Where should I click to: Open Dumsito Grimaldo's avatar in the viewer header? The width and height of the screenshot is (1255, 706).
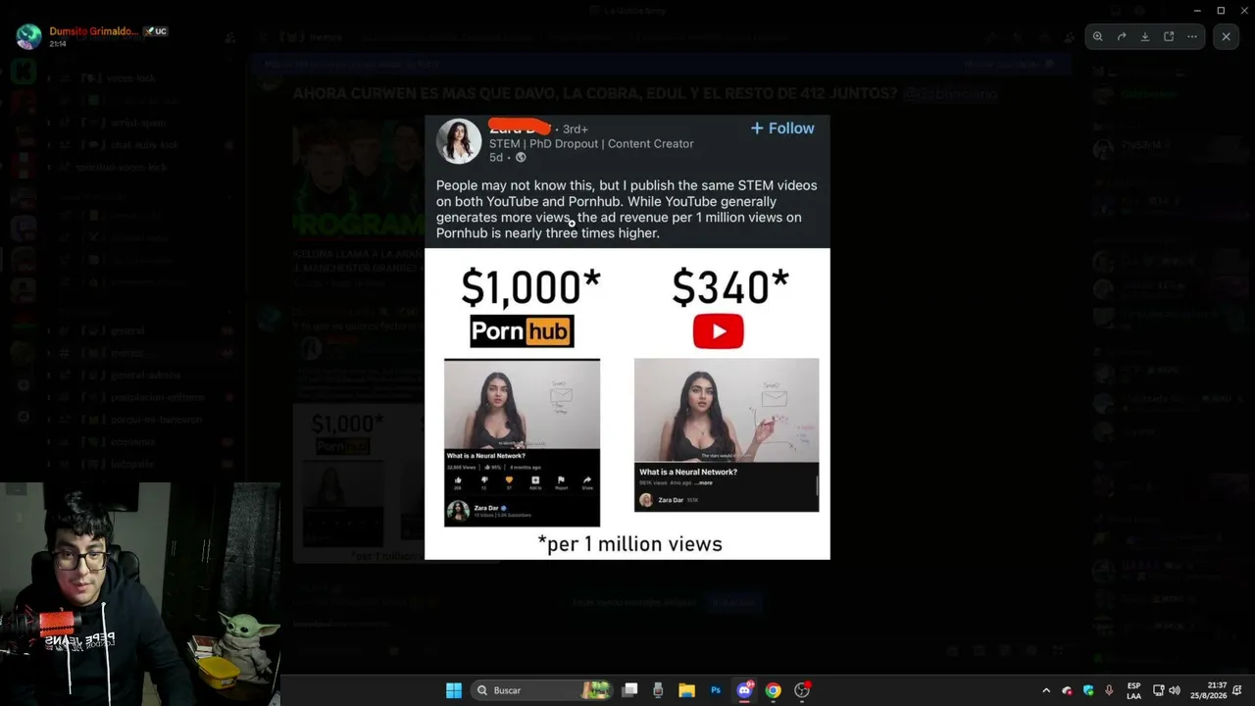(29, 36)
